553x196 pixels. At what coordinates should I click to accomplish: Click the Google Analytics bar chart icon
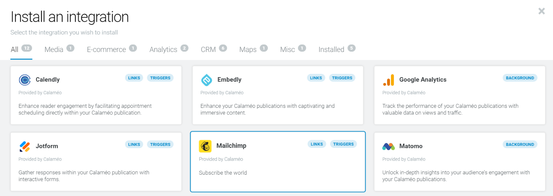click(388, 80)
